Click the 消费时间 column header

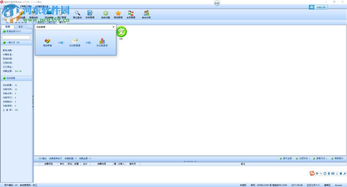(102, 164)
